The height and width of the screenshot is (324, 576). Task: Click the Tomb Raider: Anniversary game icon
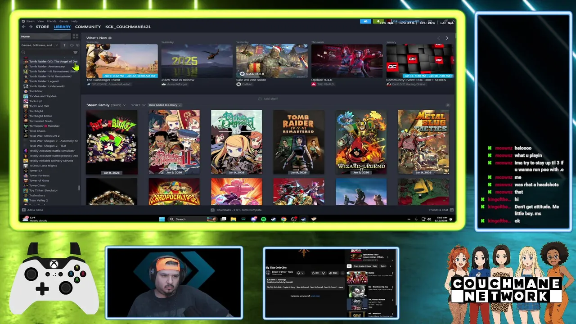[x=26, y=66]
